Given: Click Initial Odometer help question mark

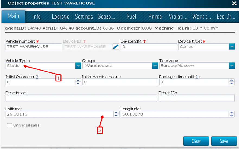Looking at the screenshot, I should [x=37, y=77].
